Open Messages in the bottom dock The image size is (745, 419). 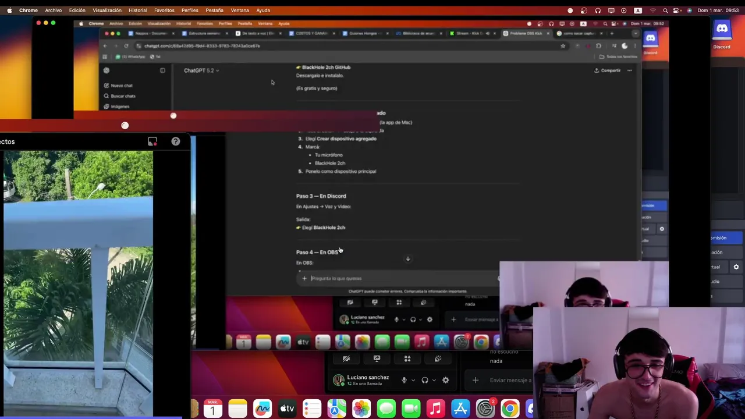click(x=386, y=409)
